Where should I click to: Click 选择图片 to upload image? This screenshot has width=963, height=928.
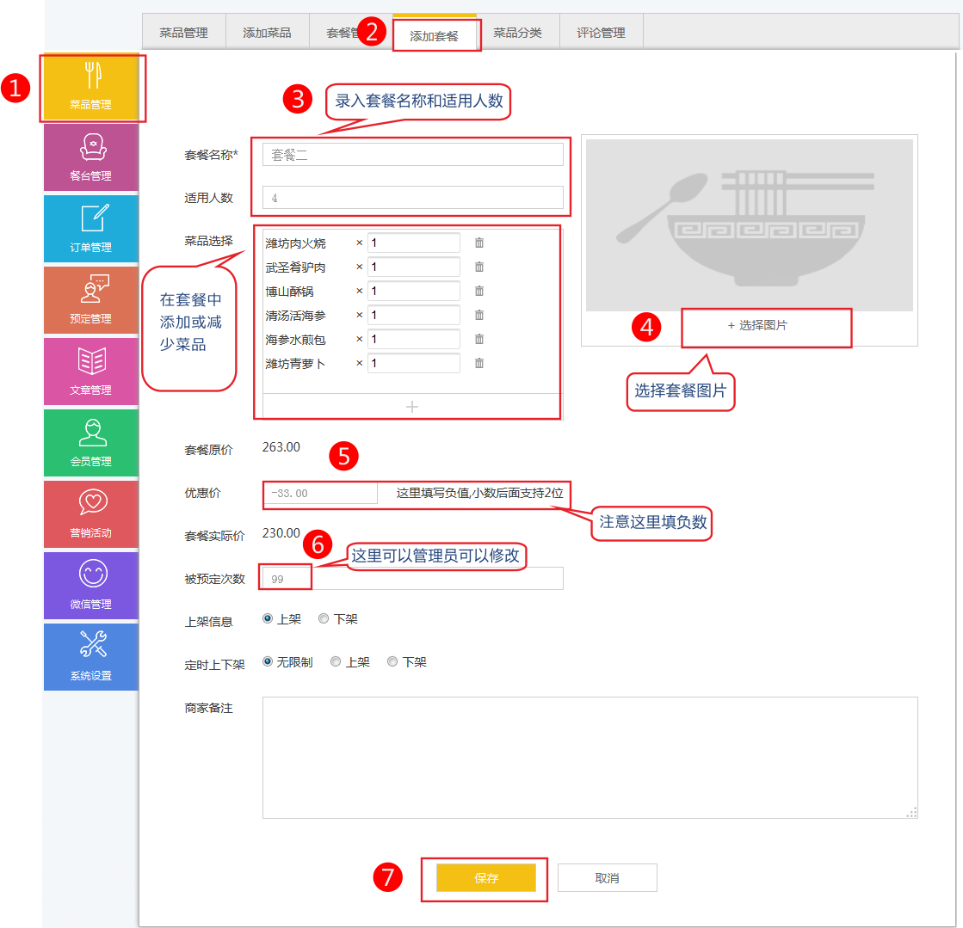[x=757, y=326]
